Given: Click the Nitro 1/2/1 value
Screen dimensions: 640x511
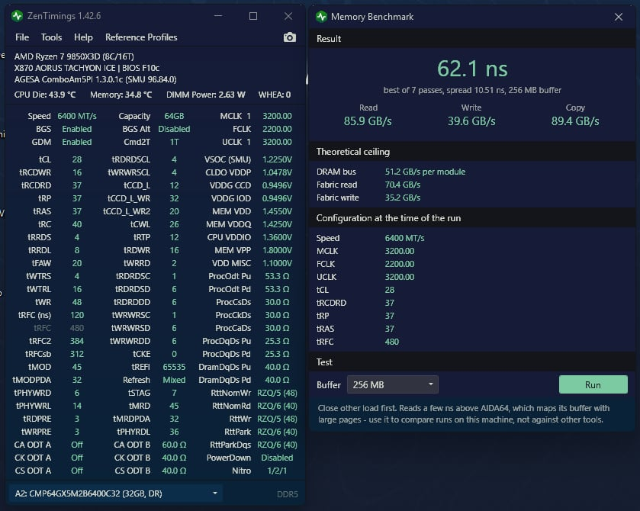Looking at the screenshot, I should point(277,471).
